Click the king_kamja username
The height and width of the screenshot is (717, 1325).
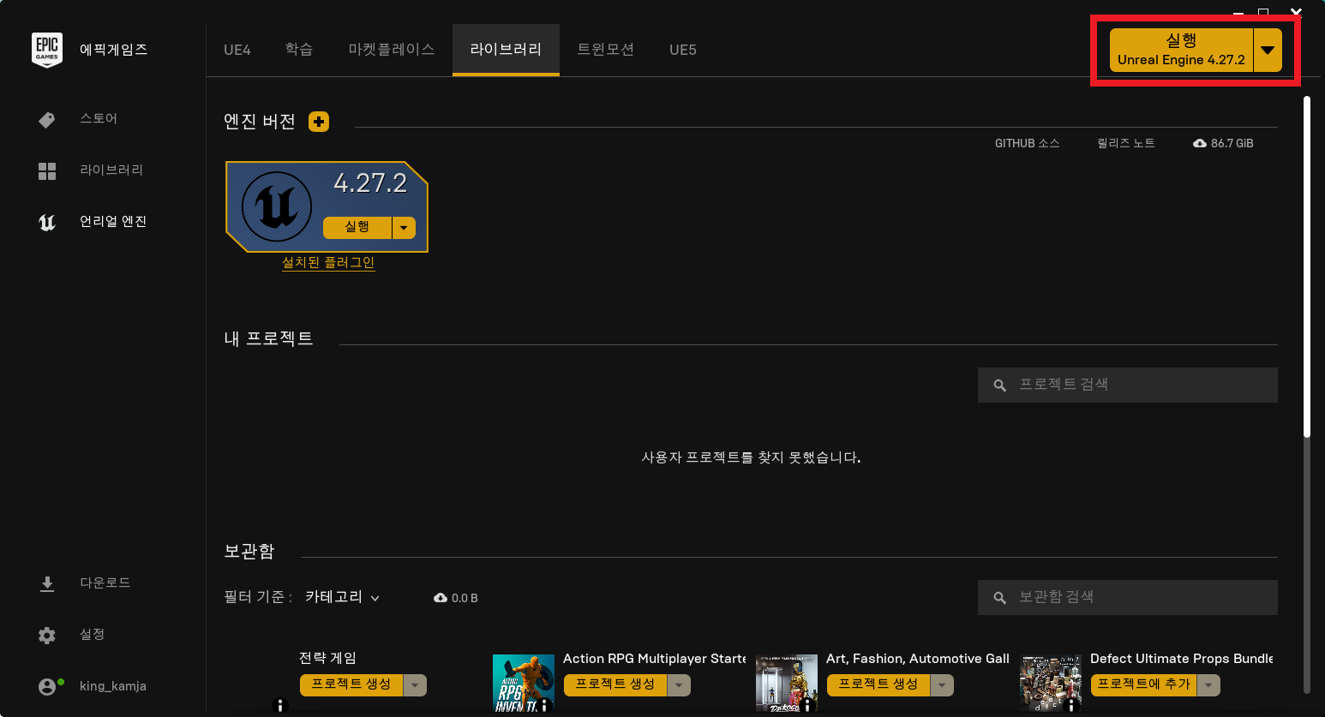[113, 686]
